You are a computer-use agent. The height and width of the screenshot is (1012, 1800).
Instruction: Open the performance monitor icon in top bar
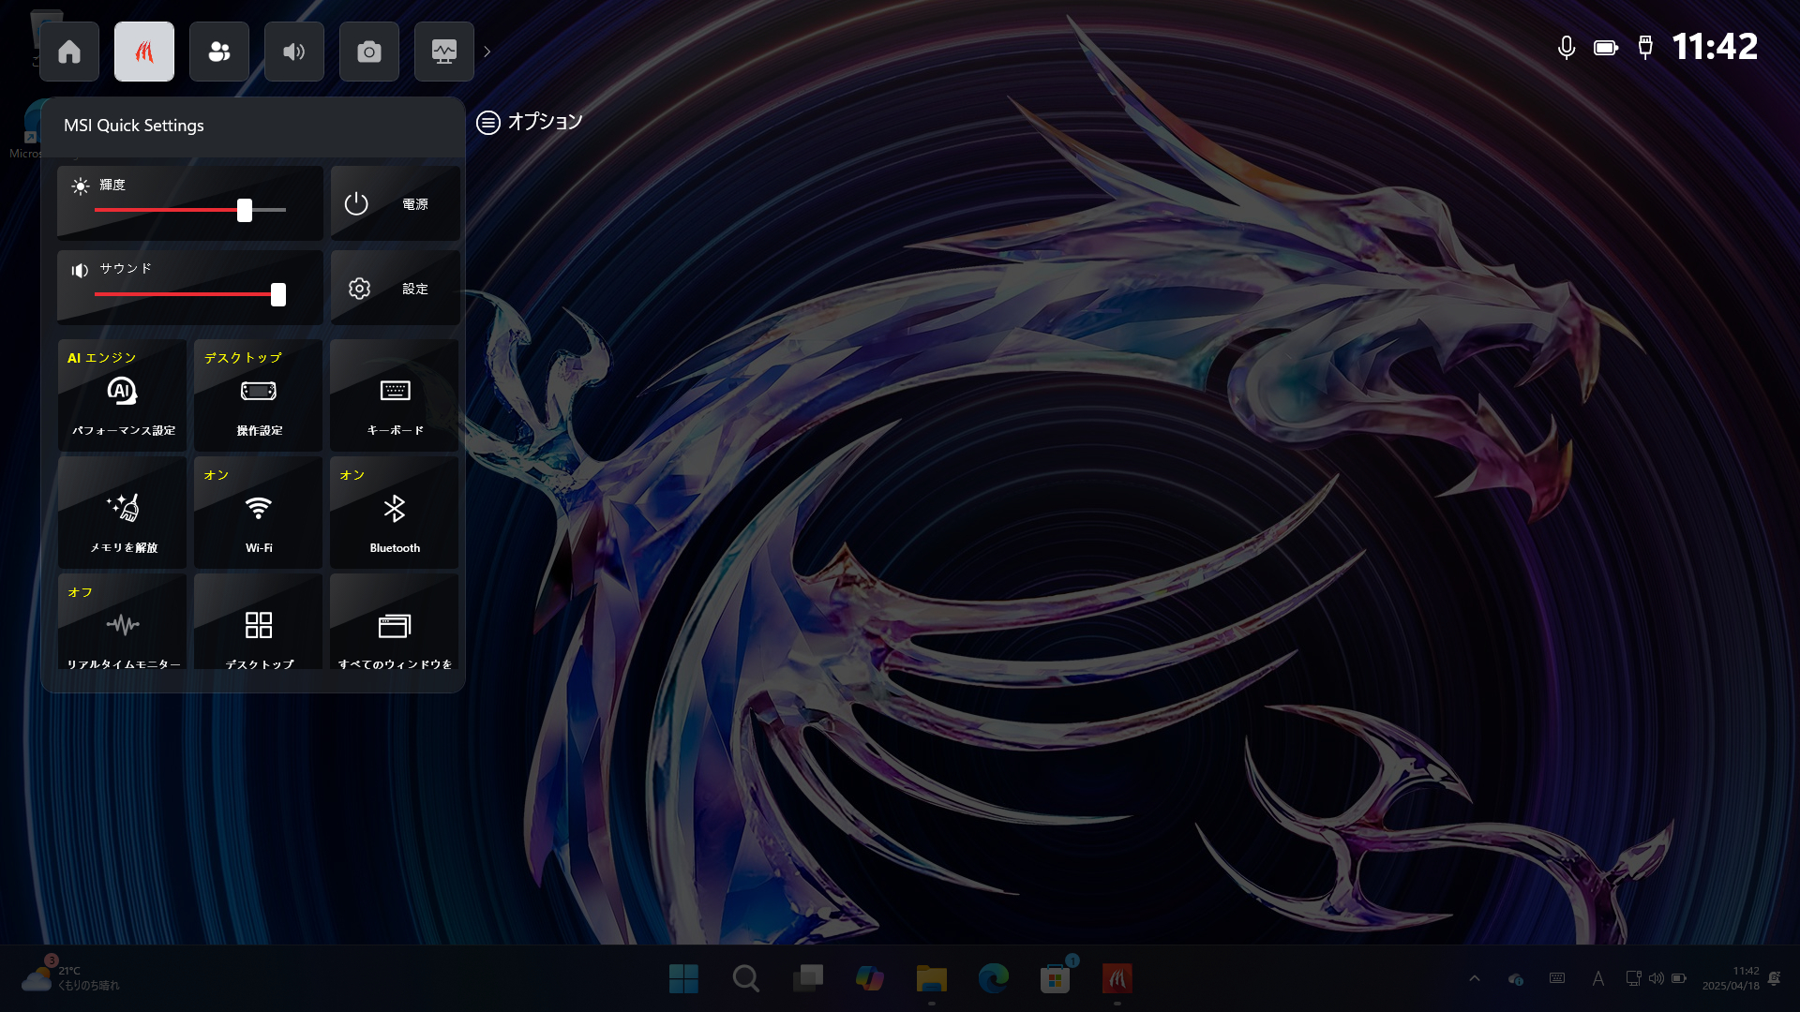(x=444, y=52)
